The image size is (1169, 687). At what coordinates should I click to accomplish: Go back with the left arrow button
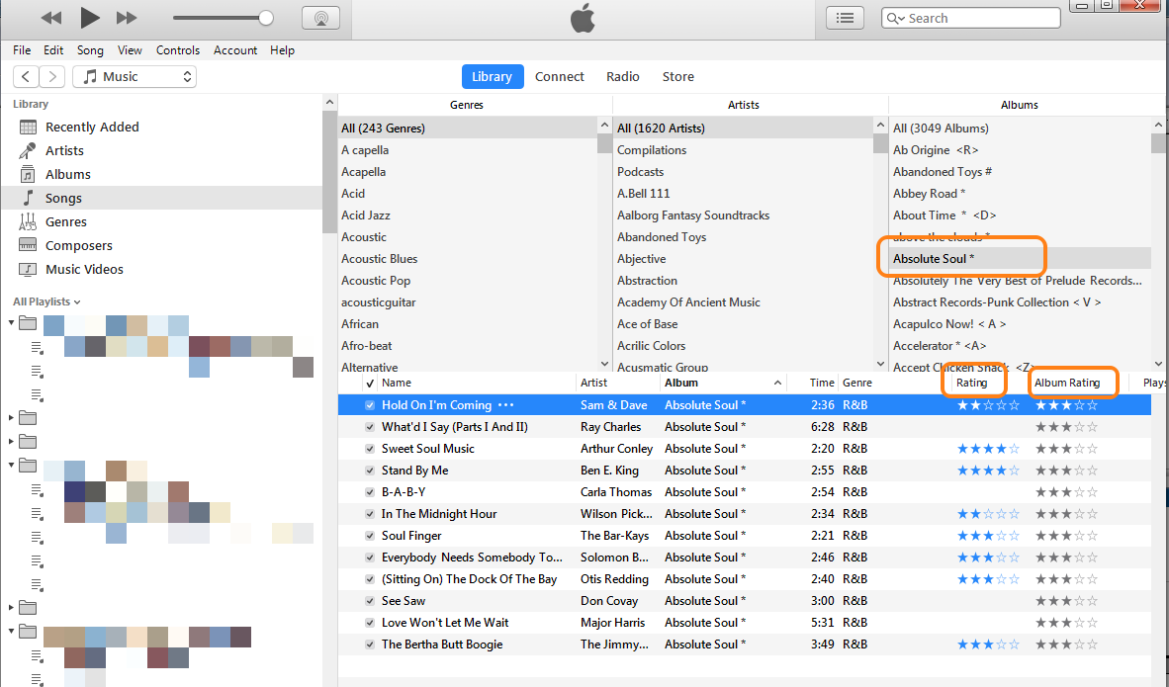point(26,76)
